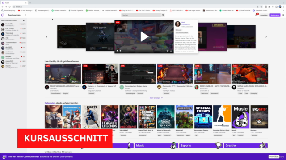Toggle fullscreen on featured player
This screenshot has height=160, width=286.
[171, 51]
